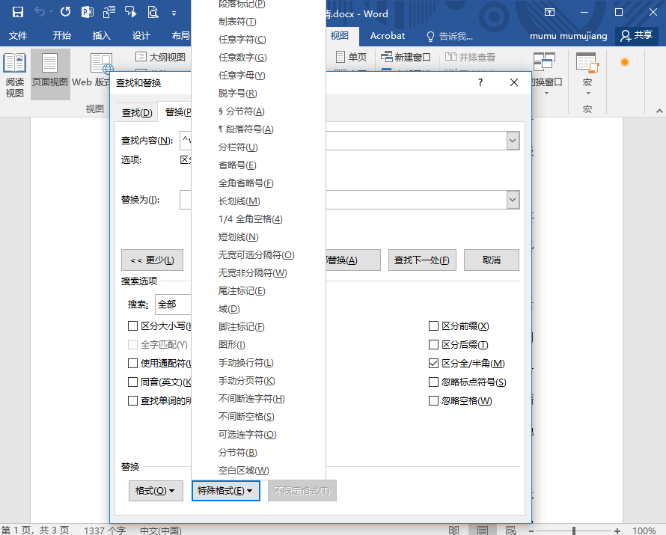This screenshot has width=666, height=535.
Task: Open Switch Windows (切换窗口) dropdown
Action: (547, 75)
